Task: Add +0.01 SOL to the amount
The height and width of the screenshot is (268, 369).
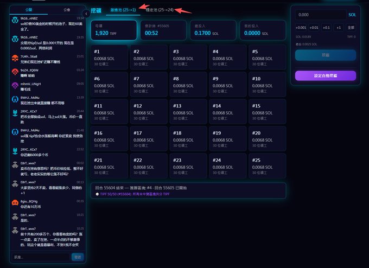Action: tap(314, 28)
